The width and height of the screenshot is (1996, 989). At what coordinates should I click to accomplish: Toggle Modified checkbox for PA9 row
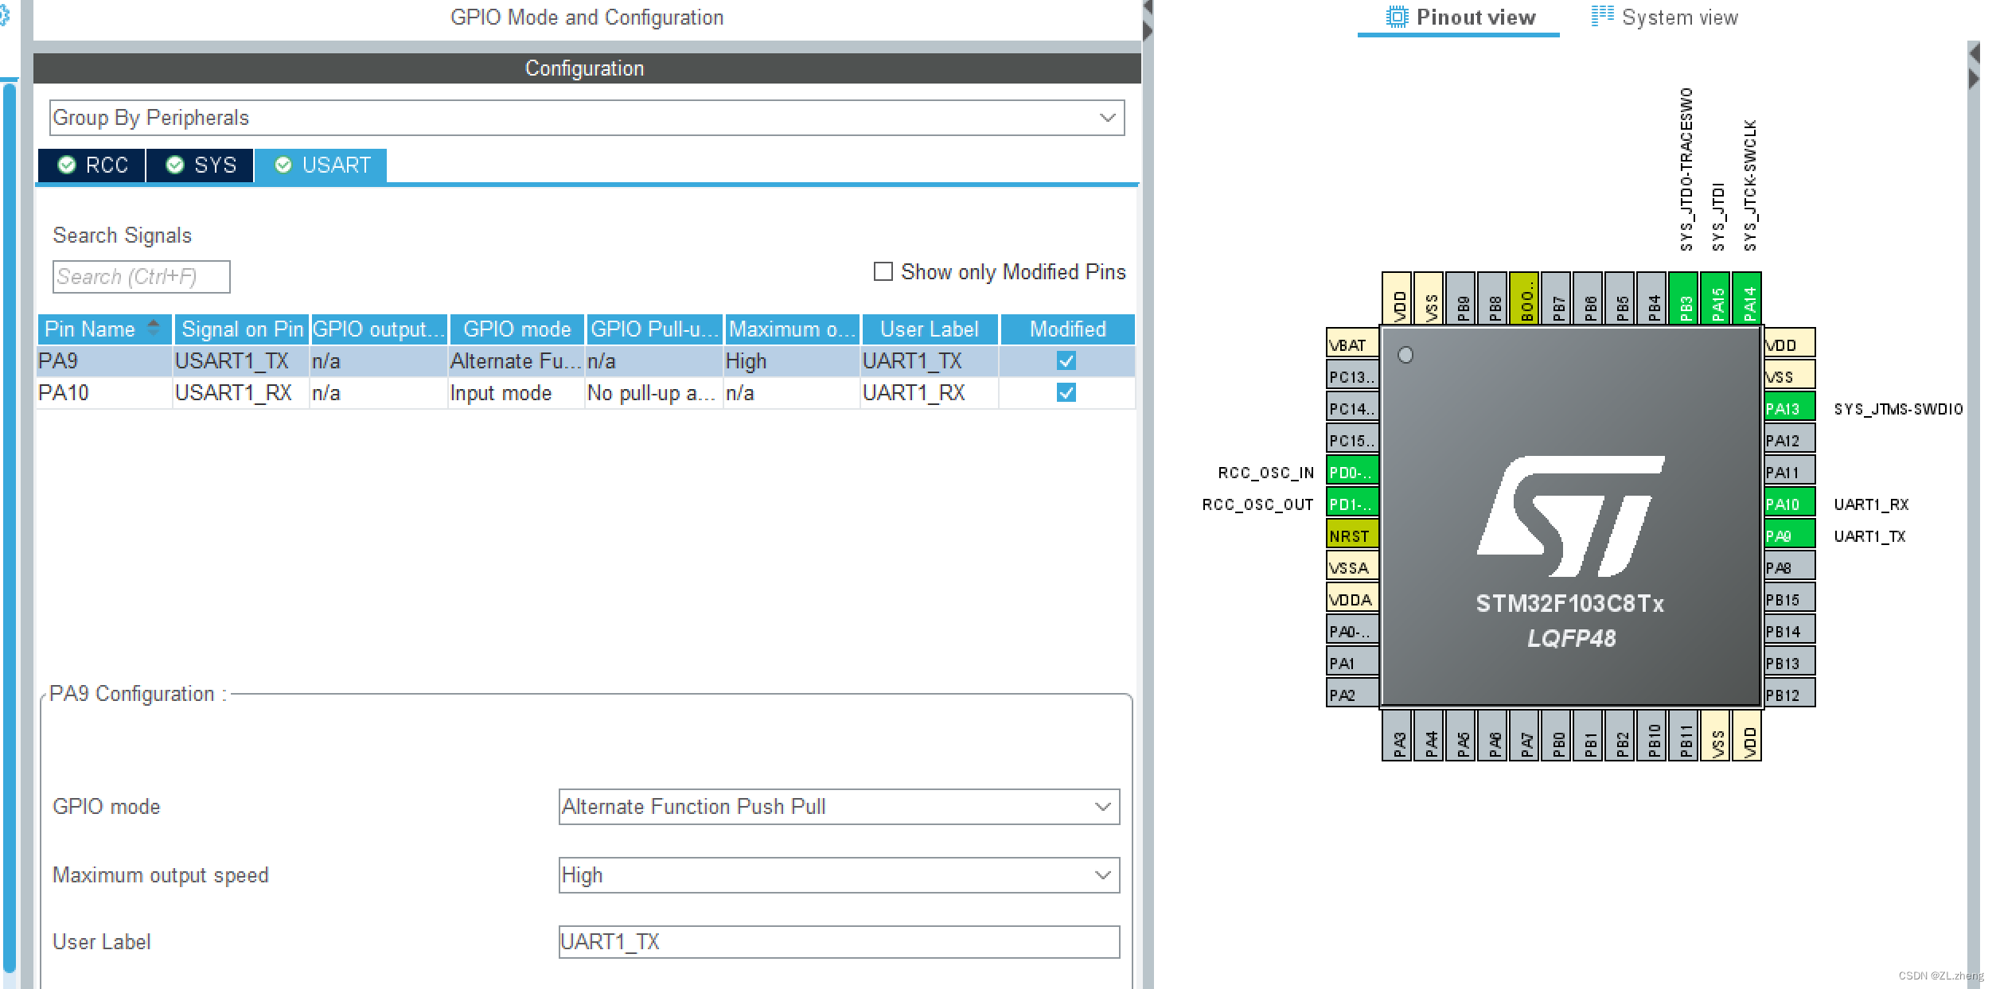click(1066, 361)
